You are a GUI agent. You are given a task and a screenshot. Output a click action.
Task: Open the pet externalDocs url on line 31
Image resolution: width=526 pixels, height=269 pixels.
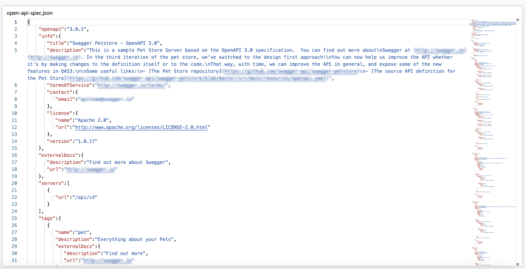(x=108, y=260)
